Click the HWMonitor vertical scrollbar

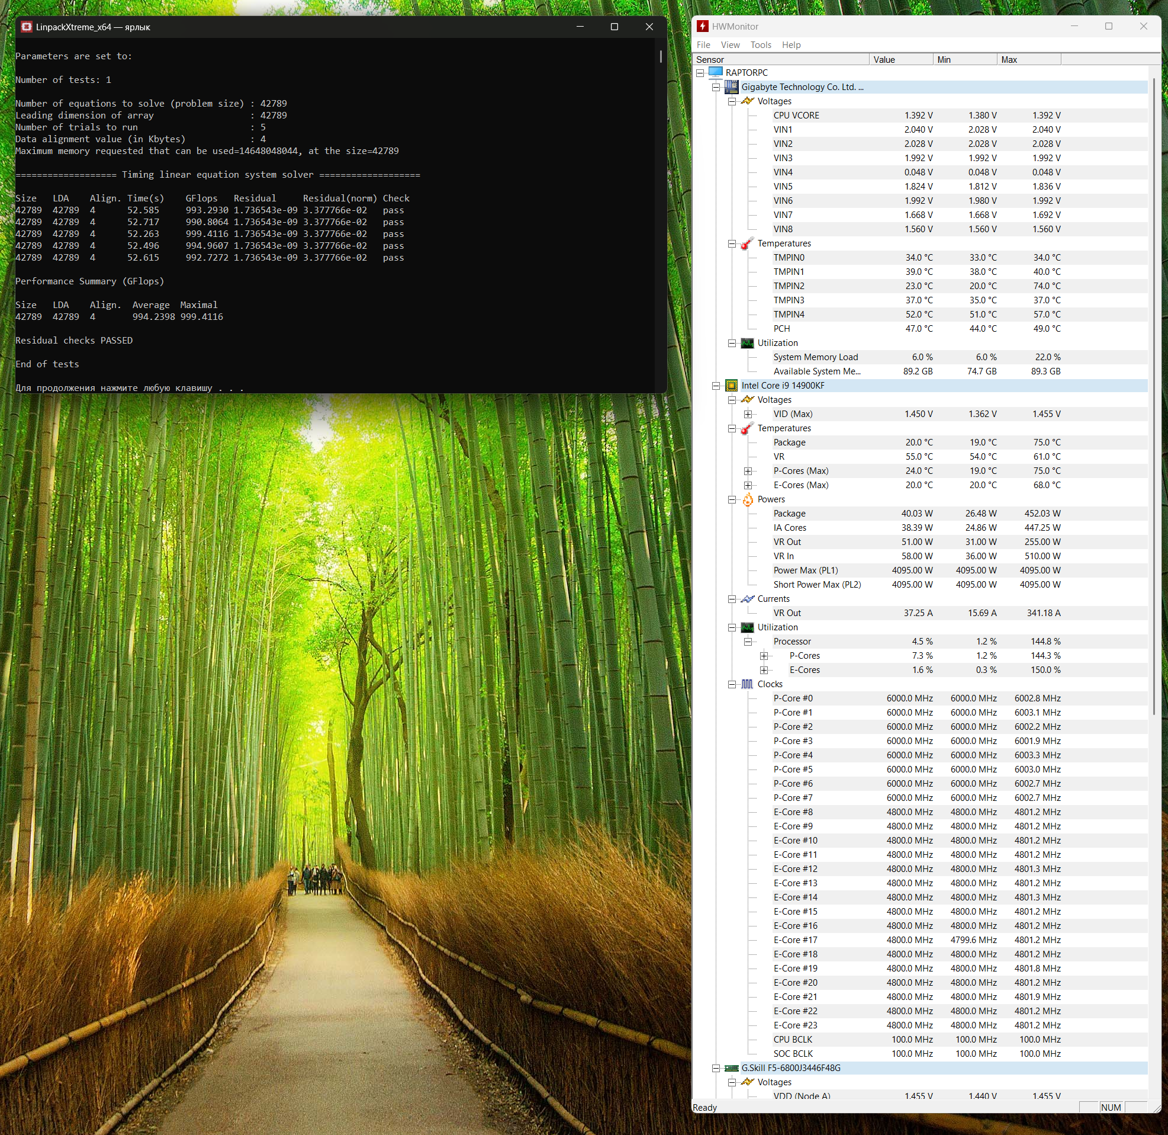coord(1154,394)
